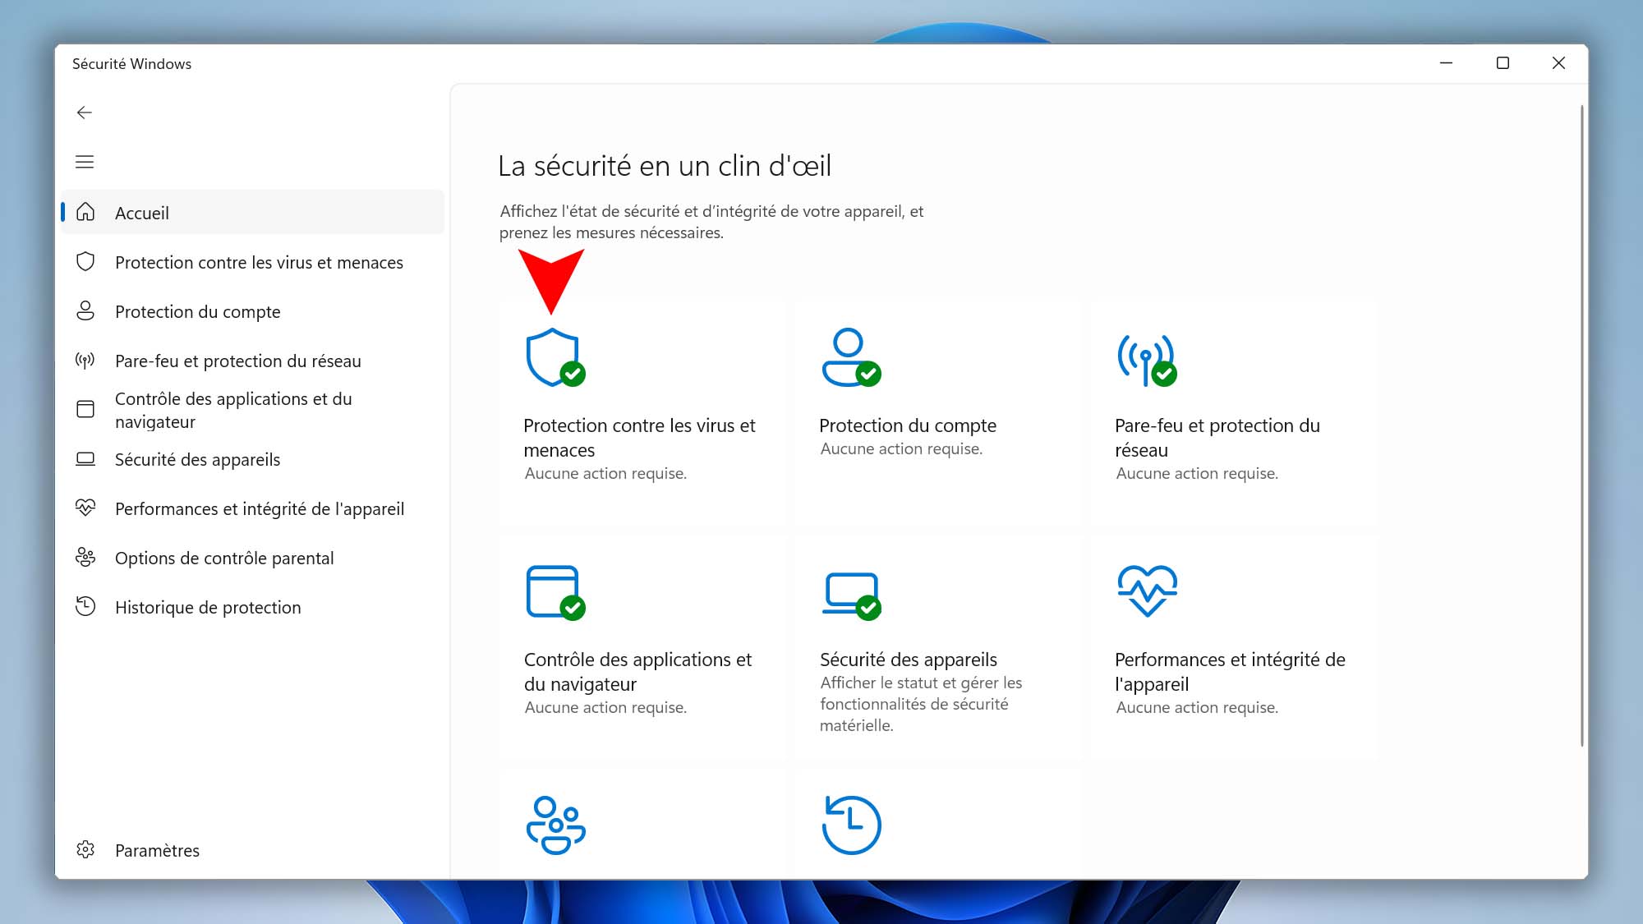The width and height of the screenshot is (1643, 924).
Task: Click the gear icon beside Paramètres
Action: tap(85, 849)
